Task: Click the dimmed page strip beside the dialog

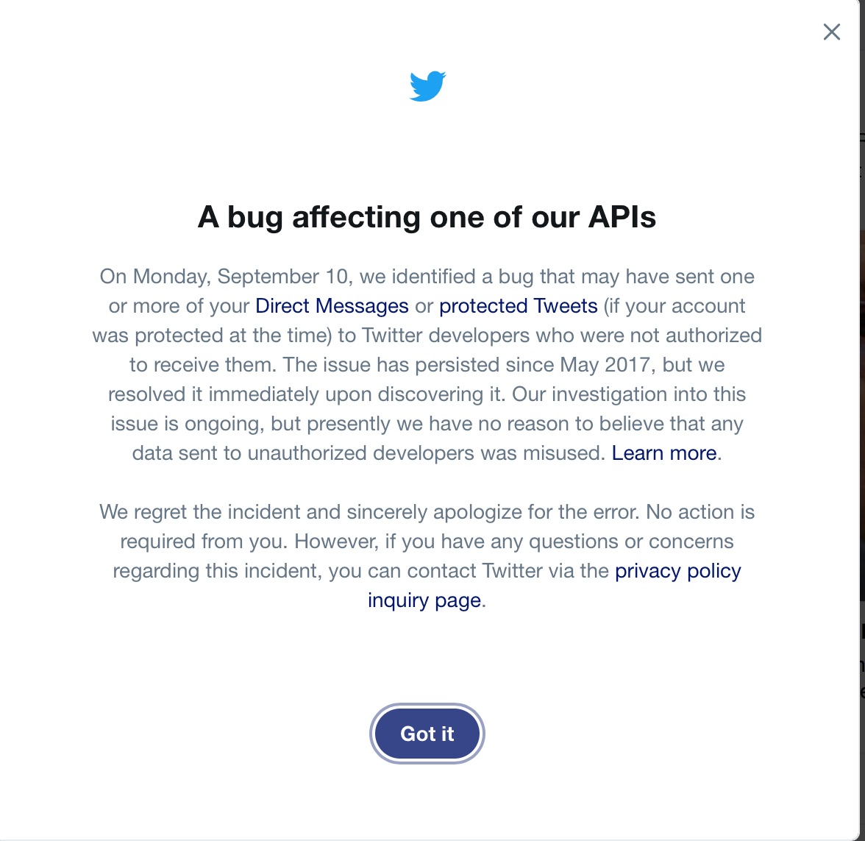Action: click(x=861, y=441)
